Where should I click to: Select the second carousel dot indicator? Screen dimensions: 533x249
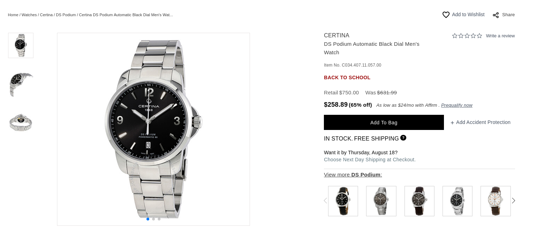(x=153, y=219)
